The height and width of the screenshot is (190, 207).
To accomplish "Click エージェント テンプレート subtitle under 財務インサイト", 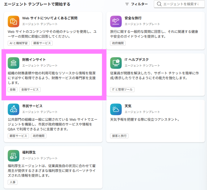I will coord(40,66).
